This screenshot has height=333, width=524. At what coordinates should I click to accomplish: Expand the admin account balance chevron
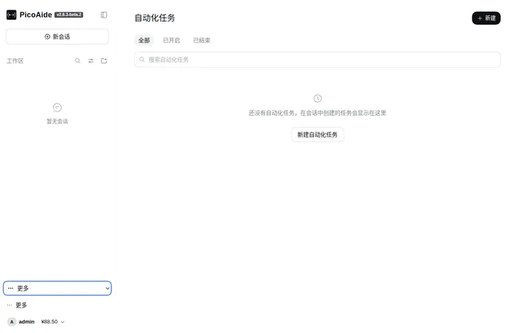[63, 322]
